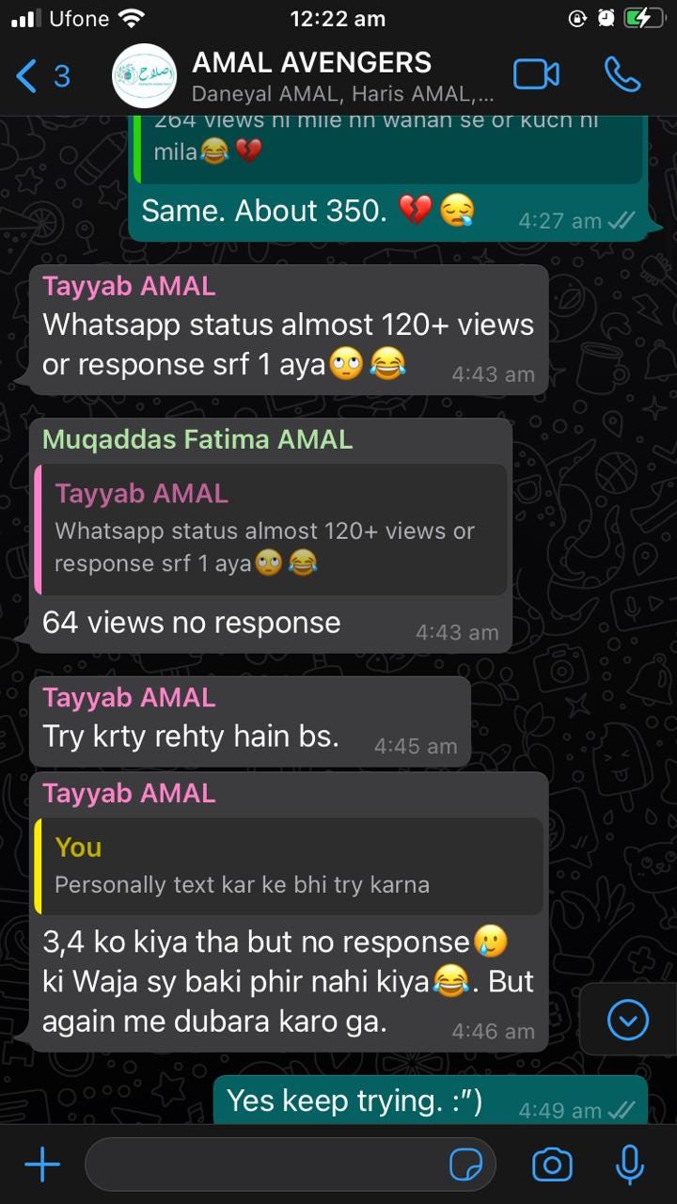Open the AMAL AVENGERS group profile picture
The height and width of the screenshot is (1204, 677).
144,75
